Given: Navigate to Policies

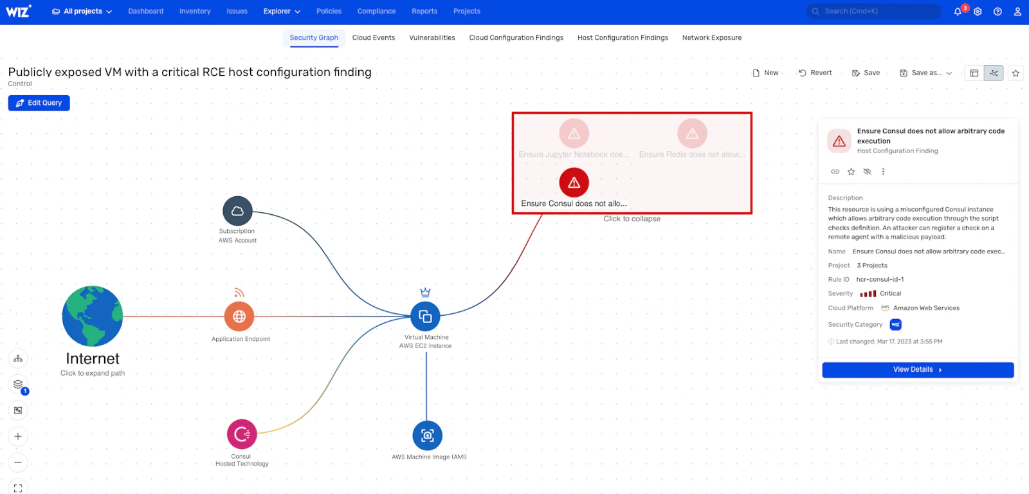Looking at the screenshot, I should pyautogui.click(x=329, y=12).
